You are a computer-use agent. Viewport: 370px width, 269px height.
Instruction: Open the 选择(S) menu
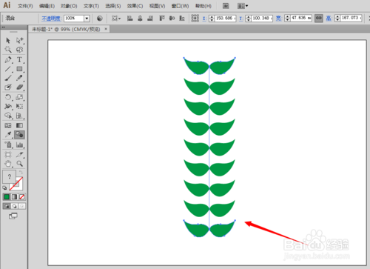(x=113, y=6)
